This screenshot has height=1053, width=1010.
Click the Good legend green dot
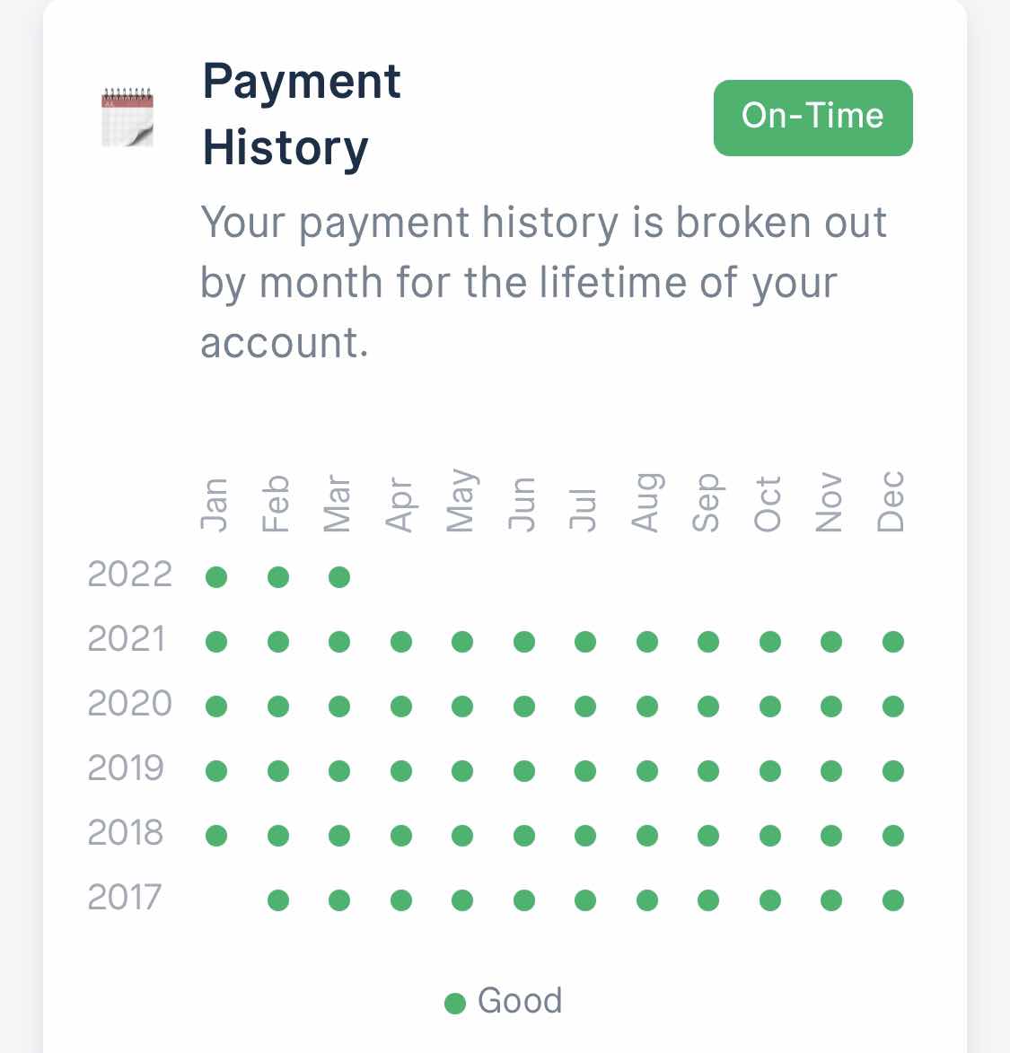(454, 1003)
